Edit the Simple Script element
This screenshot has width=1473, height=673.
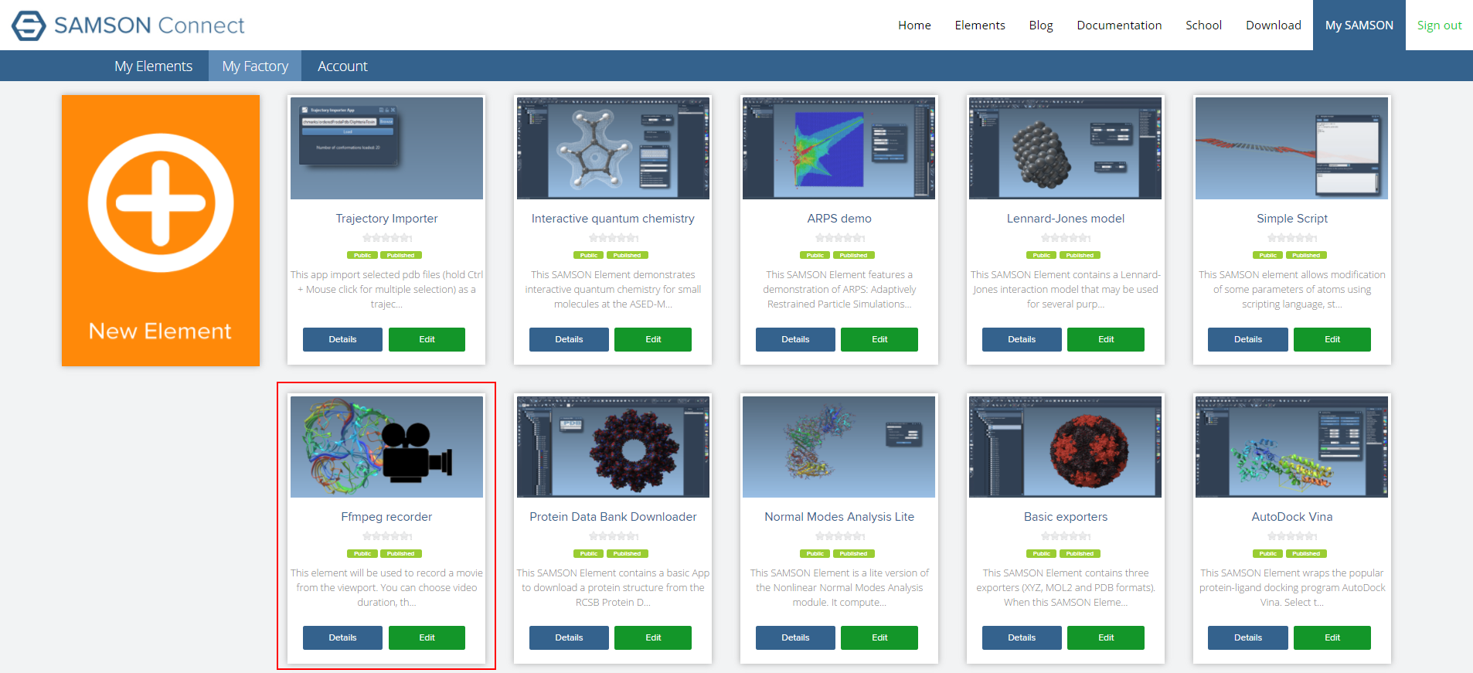pos(1332,339)
